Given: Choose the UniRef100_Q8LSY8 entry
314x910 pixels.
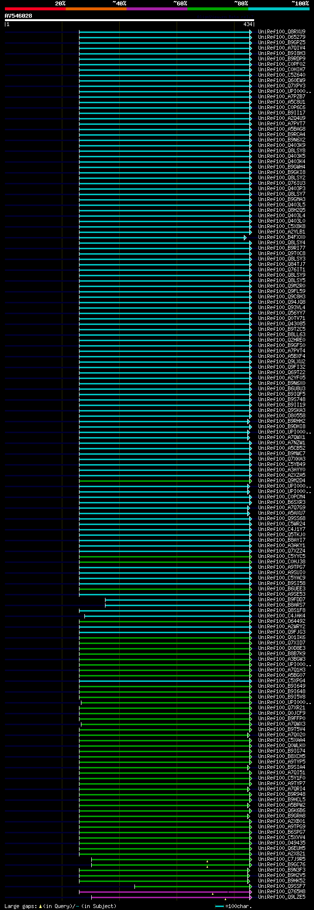Looking at the screenshot, I should [x=282, y=150].
